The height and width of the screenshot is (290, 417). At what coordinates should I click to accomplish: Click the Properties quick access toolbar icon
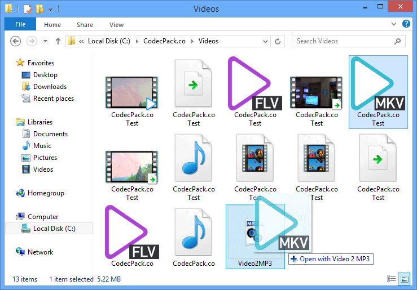pyautogui.click(x=28, y=9)
